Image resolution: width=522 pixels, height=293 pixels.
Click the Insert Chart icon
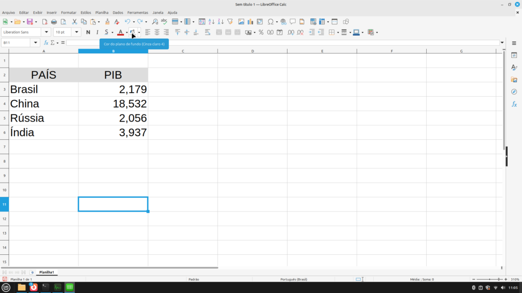[250, 22]
